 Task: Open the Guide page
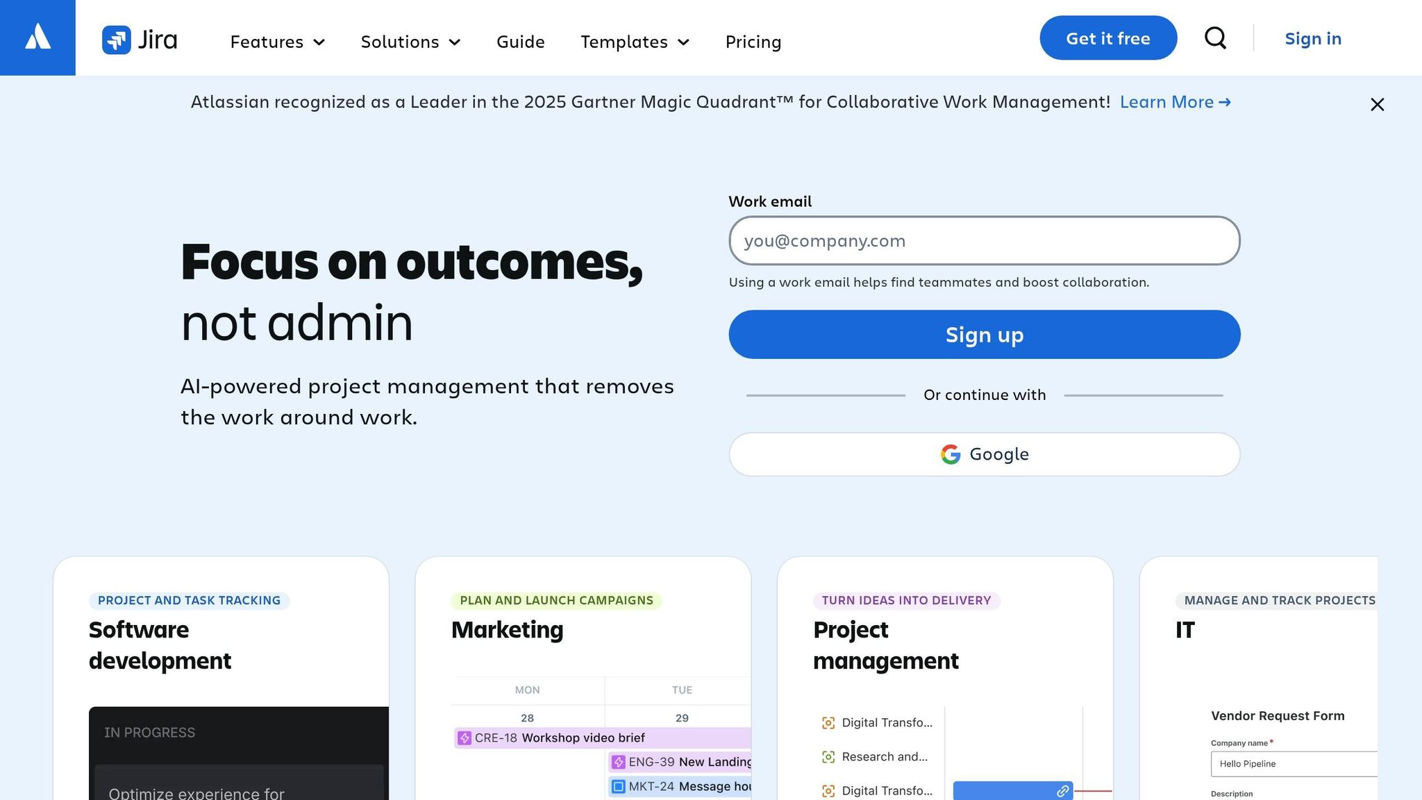[520, 42]
